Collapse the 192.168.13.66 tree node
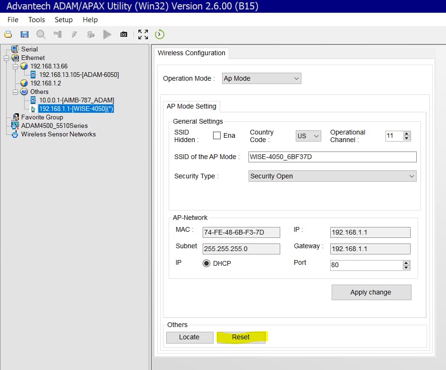Screen dimensions: 446x370 [16, 67]
